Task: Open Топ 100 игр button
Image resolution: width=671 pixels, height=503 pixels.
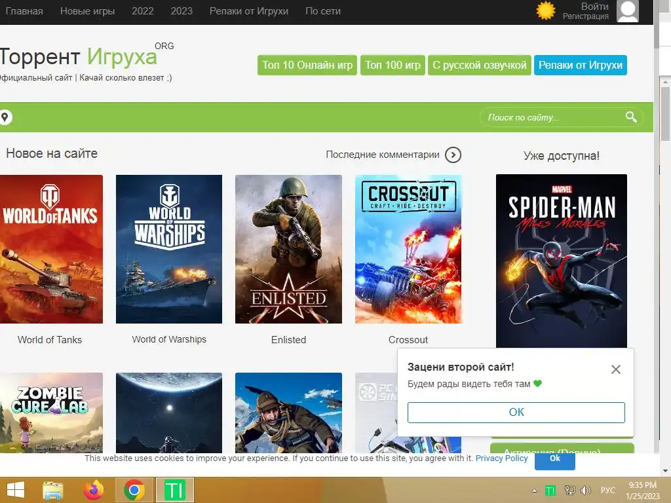Action: [x=393, y=65]
